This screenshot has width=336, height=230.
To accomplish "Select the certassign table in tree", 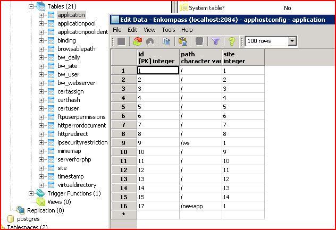I will [x=71, y=91].
